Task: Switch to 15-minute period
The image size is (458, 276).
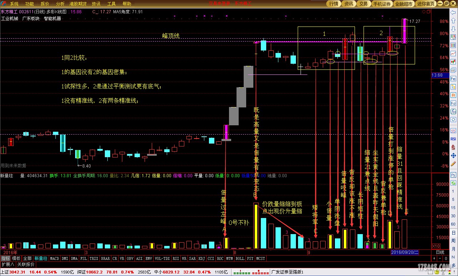Action: 453,208
